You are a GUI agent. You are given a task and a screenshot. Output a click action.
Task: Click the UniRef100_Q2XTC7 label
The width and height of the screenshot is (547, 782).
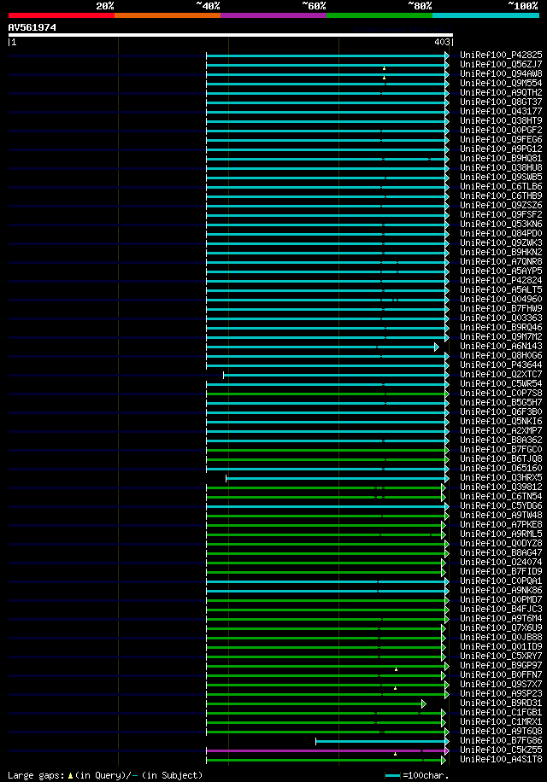pyautogui.click(x=501, y=375)
